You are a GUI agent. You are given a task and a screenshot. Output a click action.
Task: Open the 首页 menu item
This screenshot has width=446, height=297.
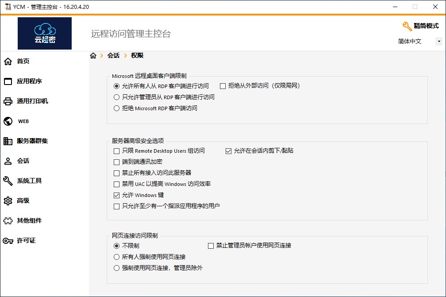click(23, 61)
